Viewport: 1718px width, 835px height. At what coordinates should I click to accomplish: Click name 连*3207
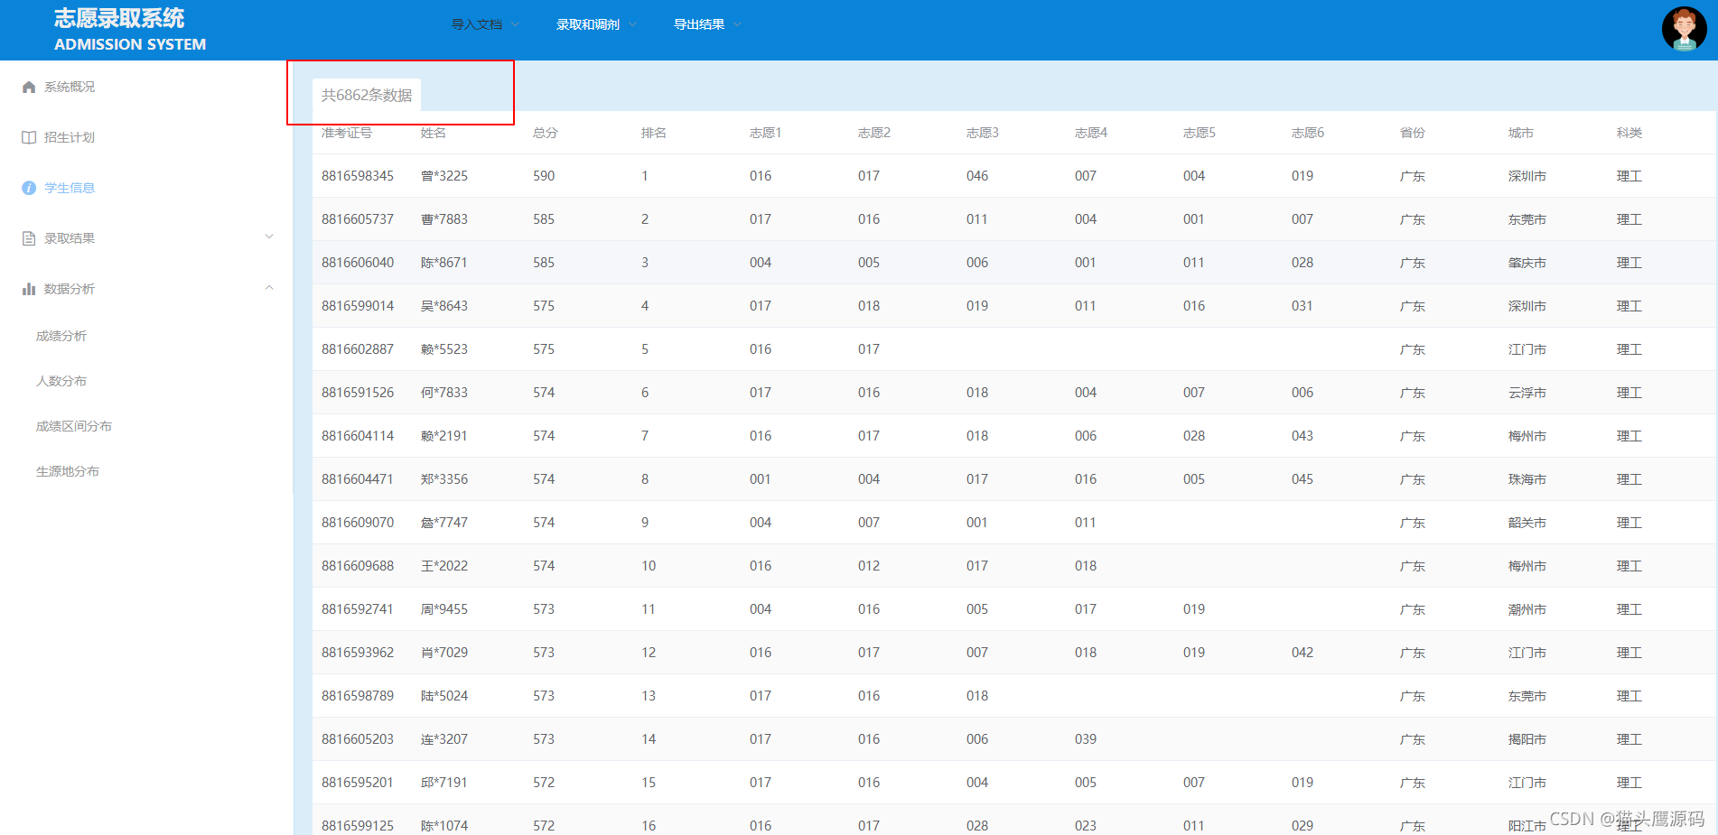click(x=444, y=739)
